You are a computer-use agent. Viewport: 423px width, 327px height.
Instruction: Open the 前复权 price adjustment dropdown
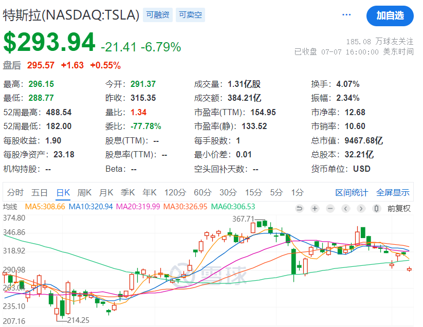(399, 208)
